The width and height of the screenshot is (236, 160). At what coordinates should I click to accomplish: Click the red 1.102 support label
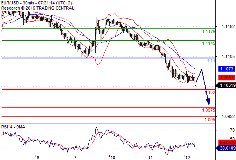pyautogui.click(x=210, y=92)
